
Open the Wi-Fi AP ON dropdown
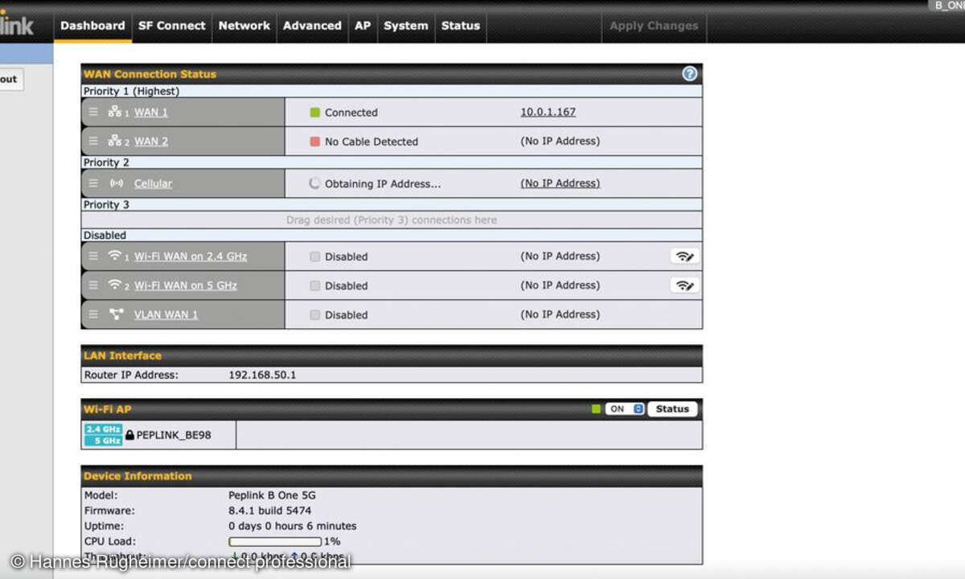(625, 409)
